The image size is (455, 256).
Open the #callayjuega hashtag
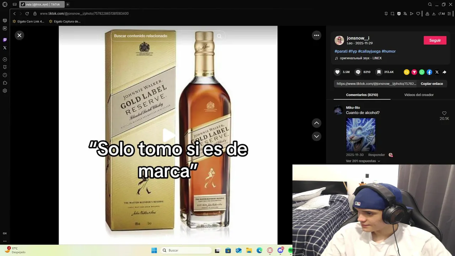369,51
